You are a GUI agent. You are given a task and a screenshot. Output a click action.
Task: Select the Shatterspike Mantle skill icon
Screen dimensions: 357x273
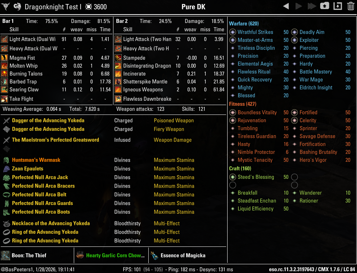click(x=118, y=81)
